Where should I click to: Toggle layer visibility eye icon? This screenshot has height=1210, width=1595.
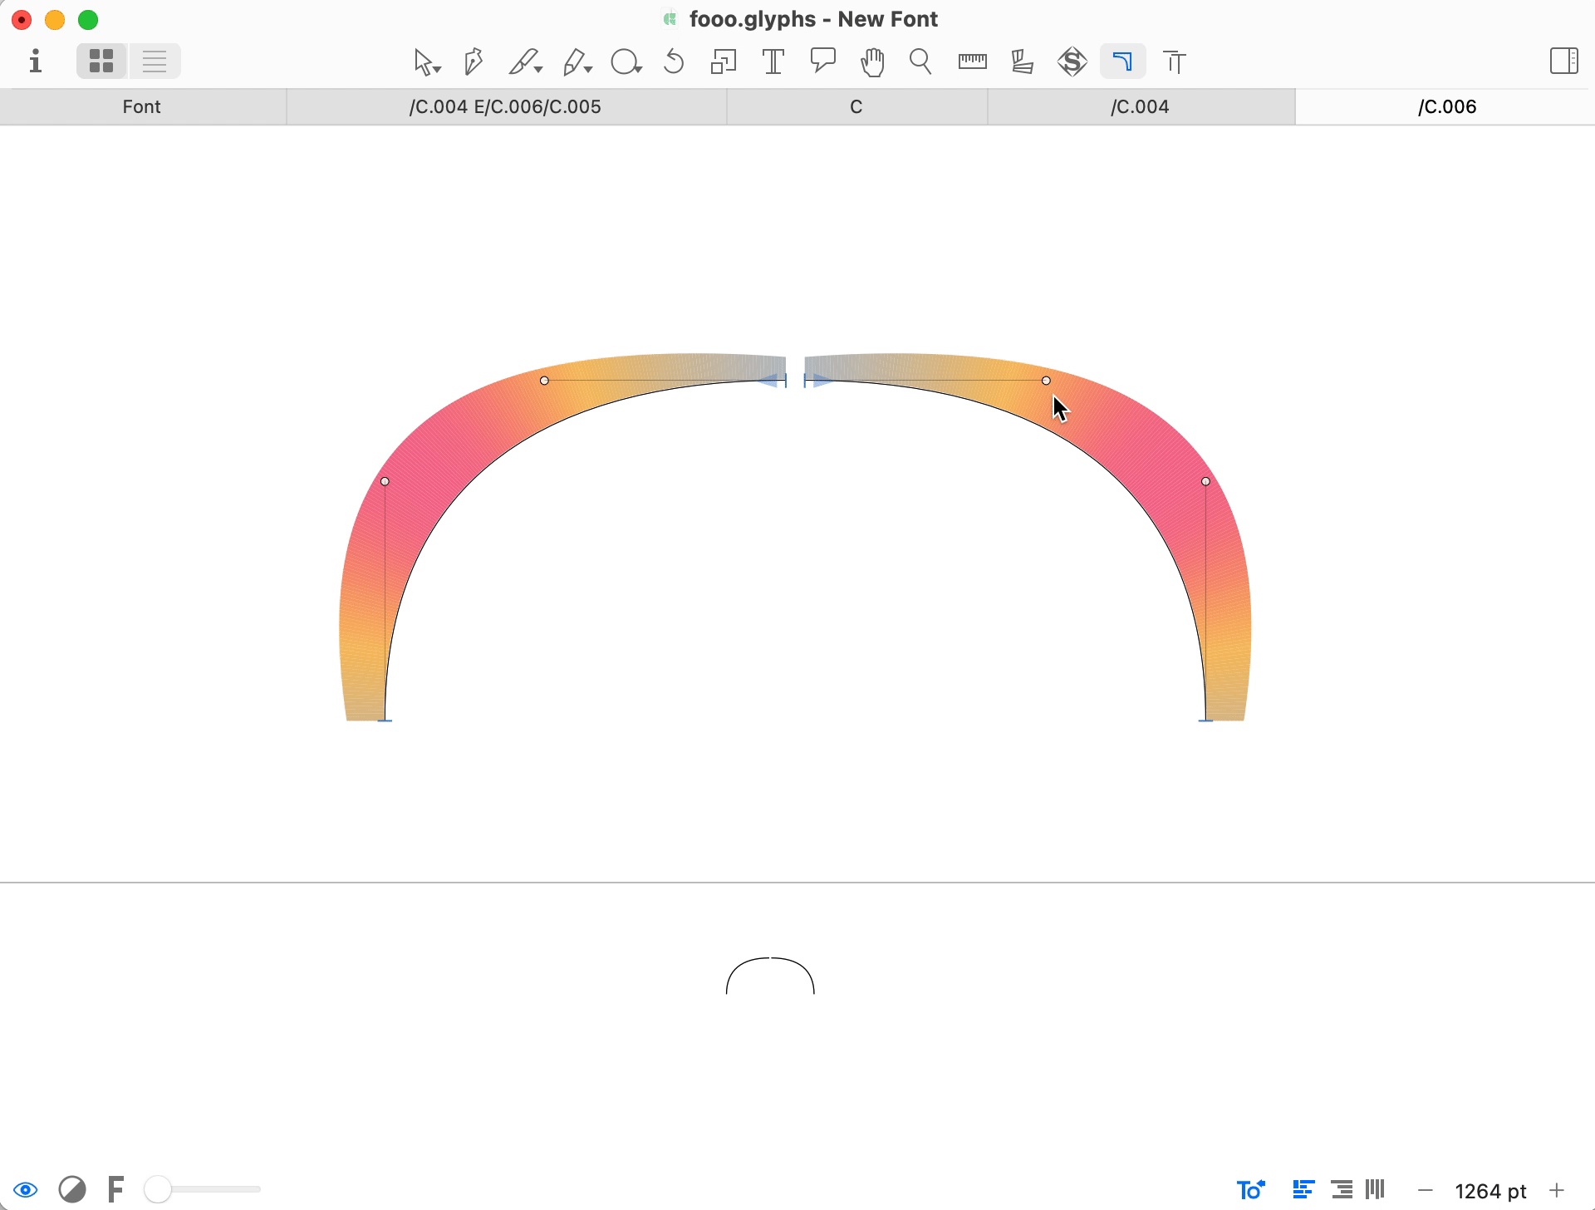[26, 1187]
